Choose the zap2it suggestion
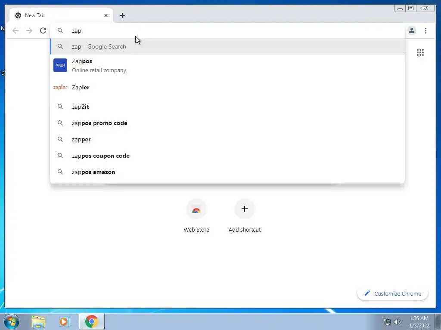The width and height of the screenshot is (441, 330). tap(227, 107)
